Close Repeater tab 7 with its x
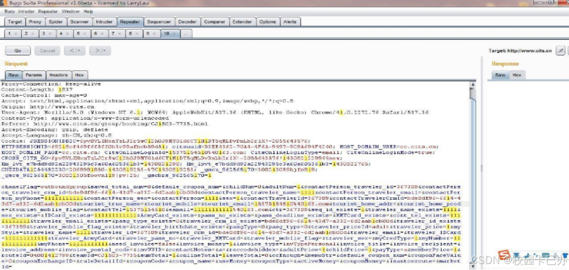 120,34
